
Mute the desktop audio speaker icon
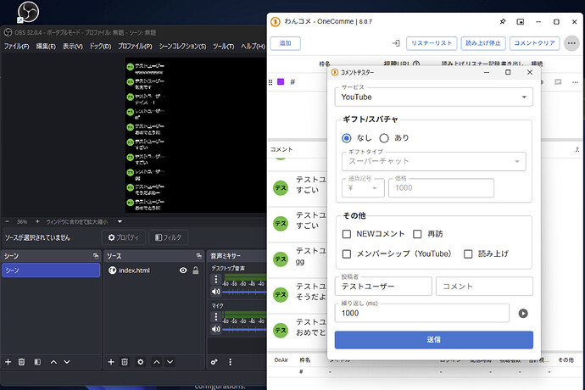coord(216,291)
